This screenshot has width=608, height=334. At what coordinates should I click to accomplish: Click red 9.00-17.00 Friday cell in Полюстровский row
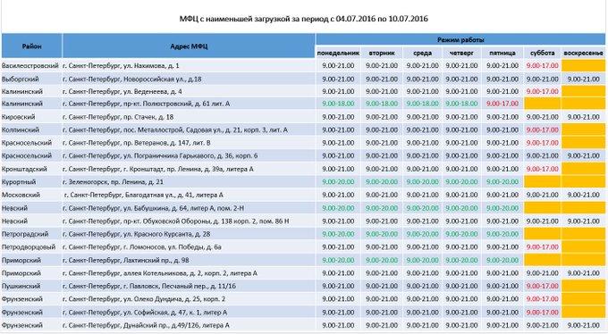tap(502, 104)
